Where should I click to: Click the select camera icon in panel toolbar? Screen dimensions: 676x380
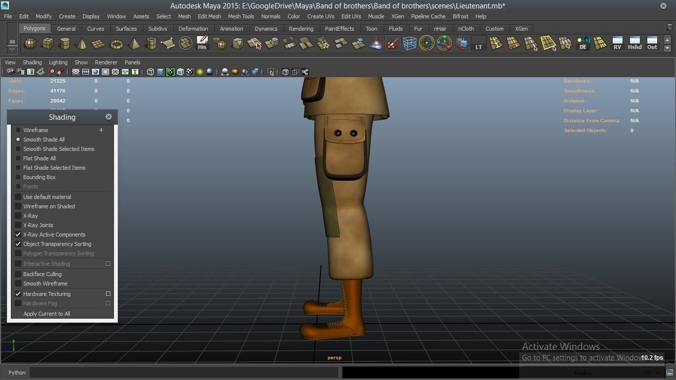point(10,72)
